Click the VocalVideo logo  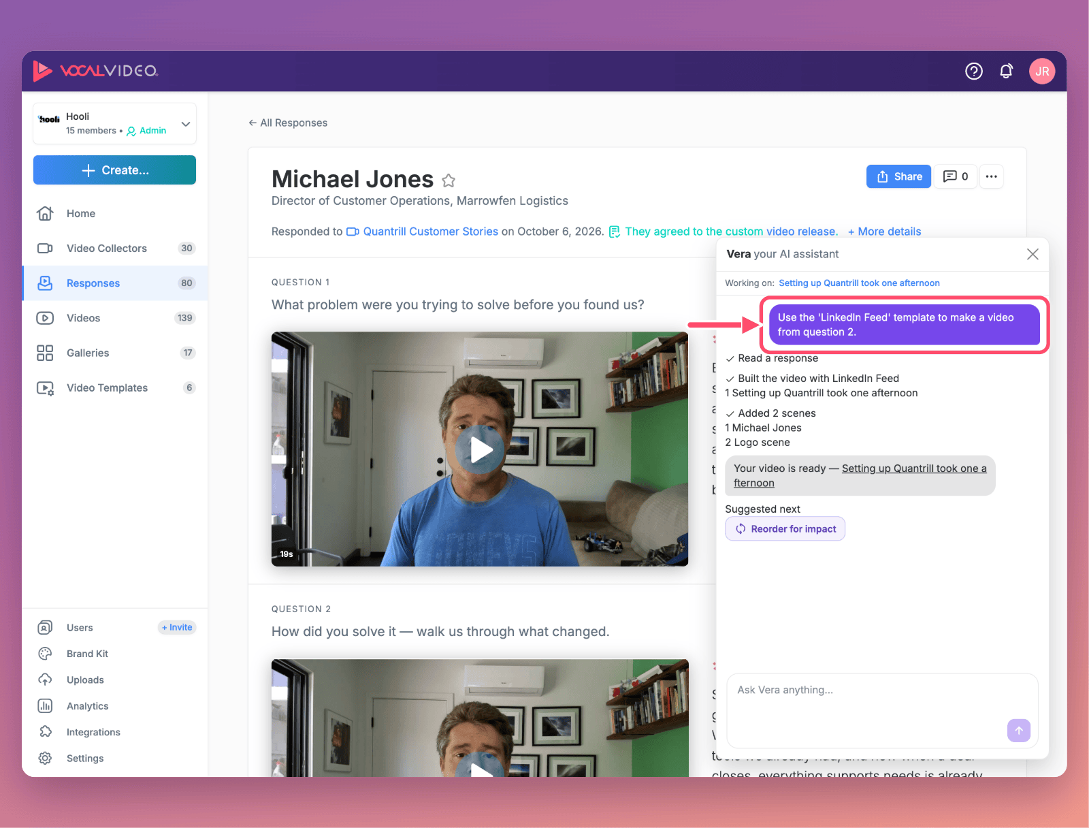(x=95, y=71)
